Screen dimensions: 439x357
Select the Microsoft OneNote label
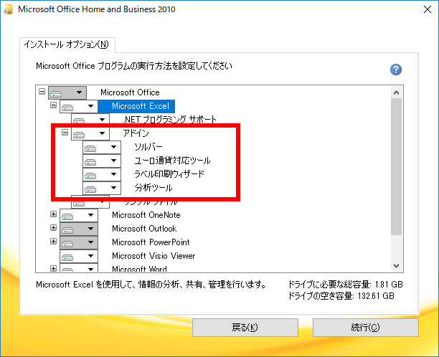(146, 215)
